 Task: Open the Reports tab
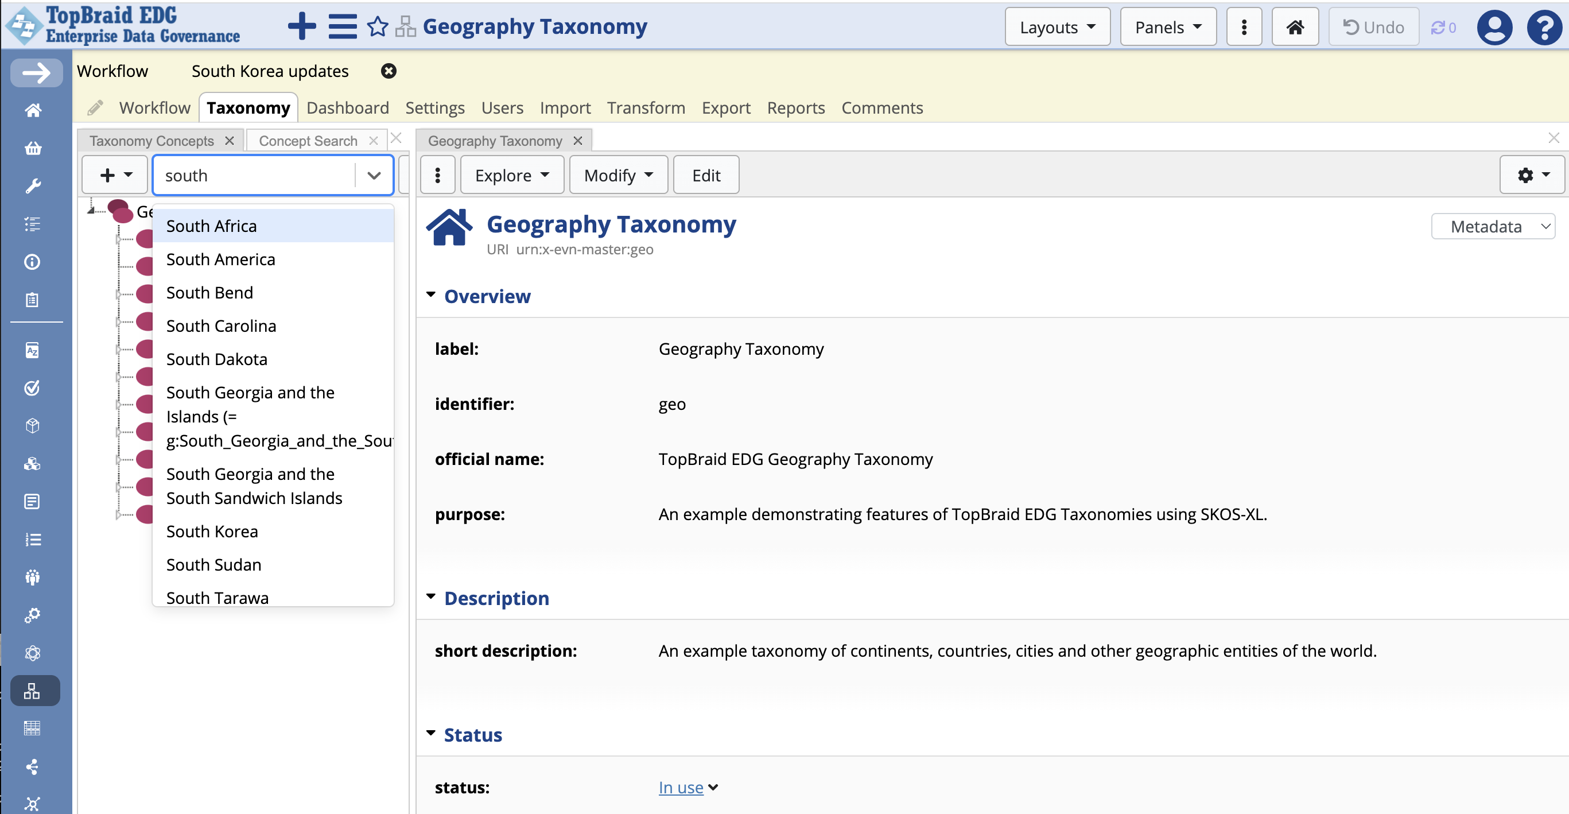pyautogui.click(x=795, y=108)
